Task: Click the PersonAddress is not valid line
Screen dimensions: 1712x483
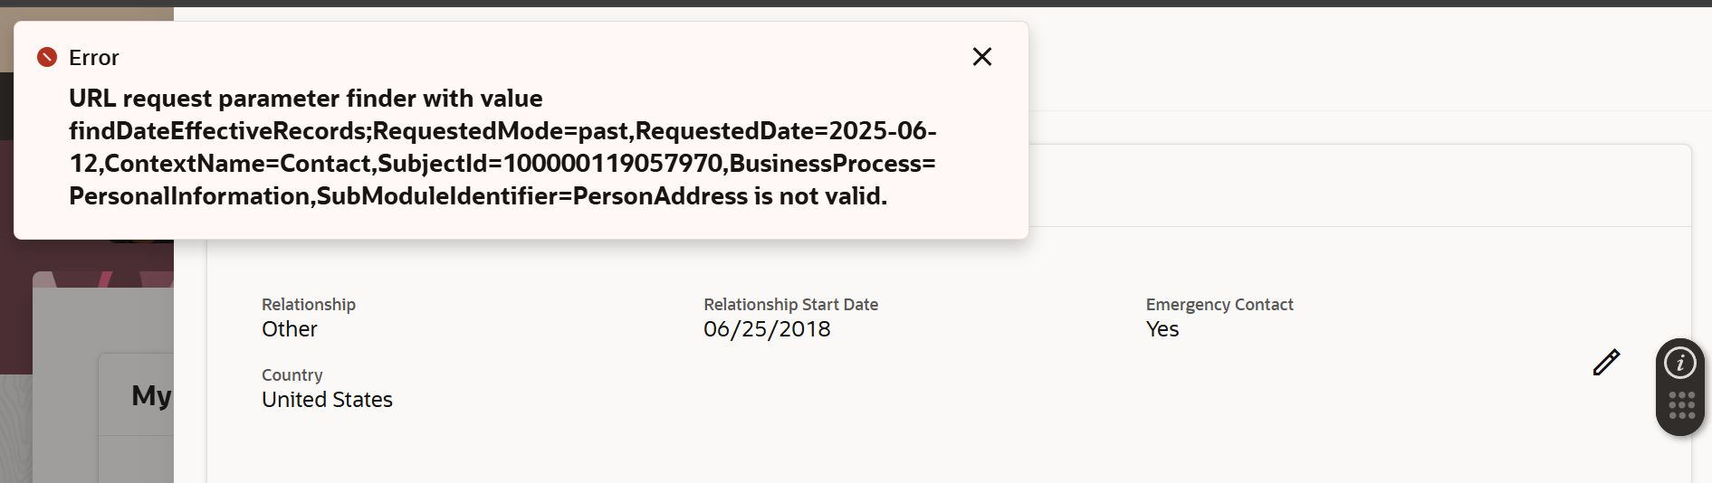Action: point(478,196)
